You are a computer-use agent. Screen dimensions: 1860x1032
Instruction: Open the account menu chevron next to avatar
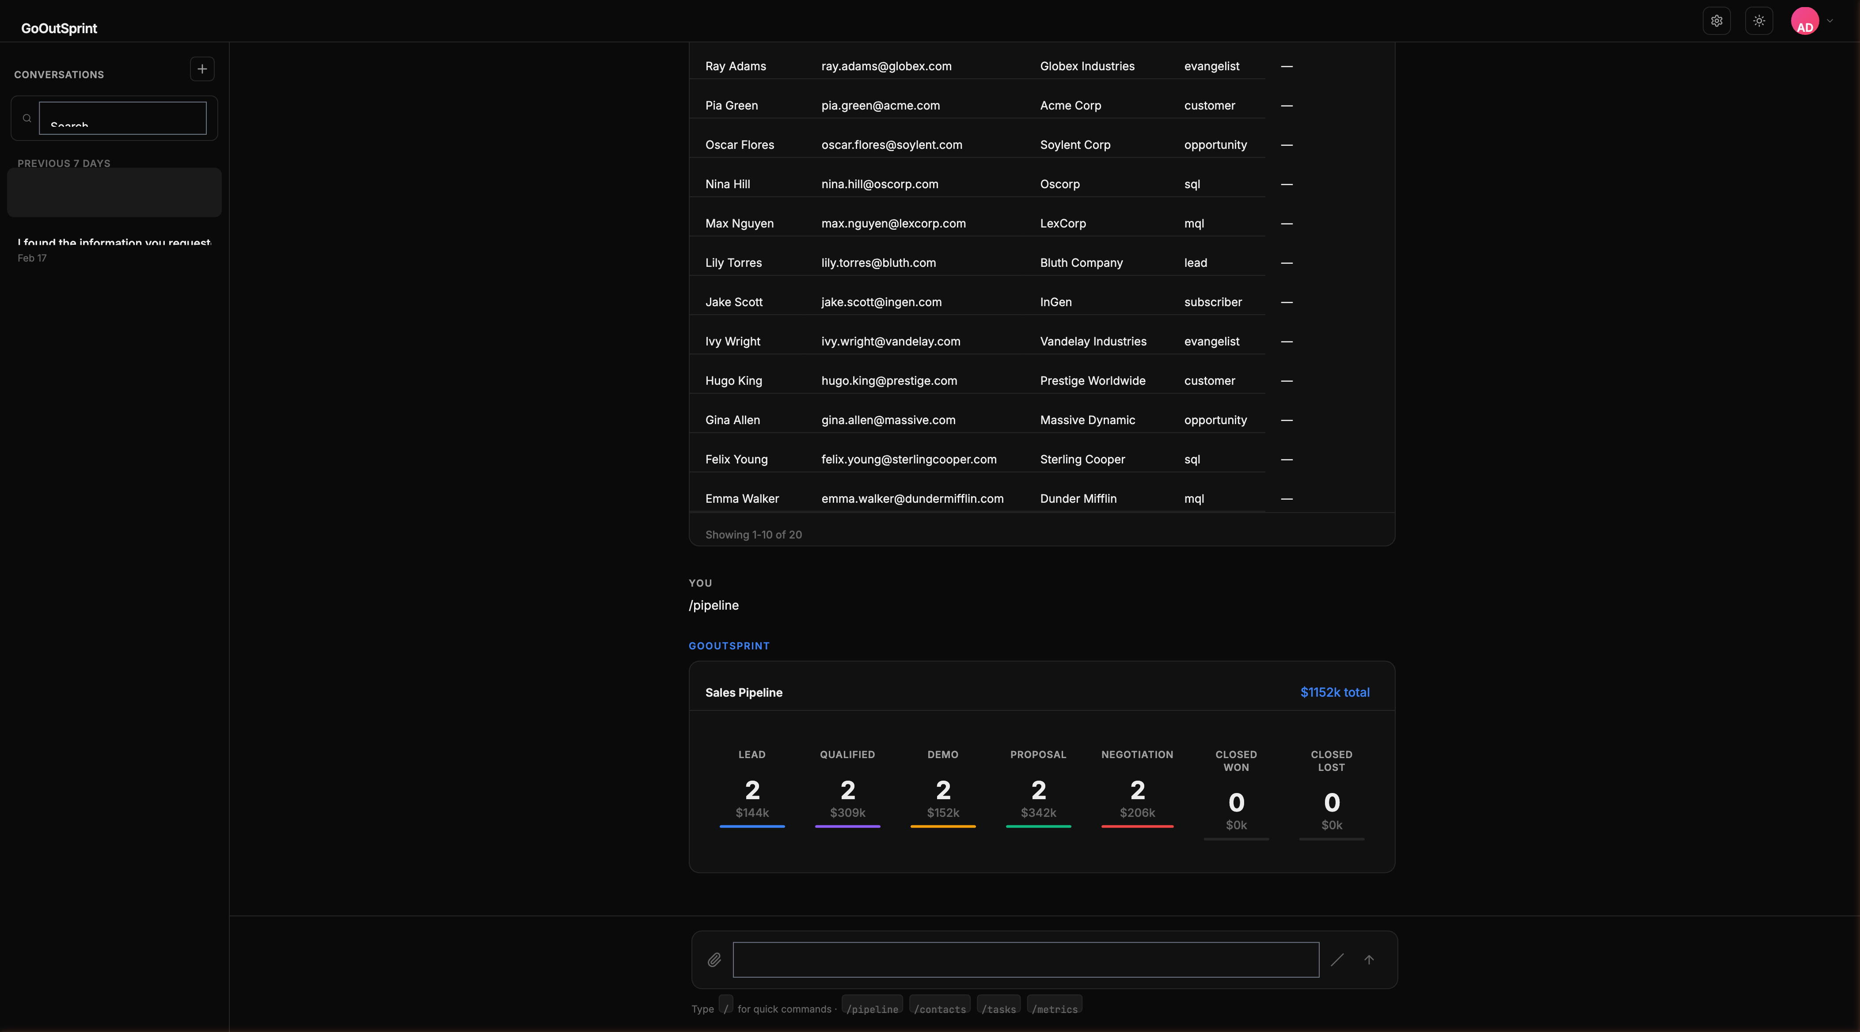pyautogui.click(x=1830, y=21)
